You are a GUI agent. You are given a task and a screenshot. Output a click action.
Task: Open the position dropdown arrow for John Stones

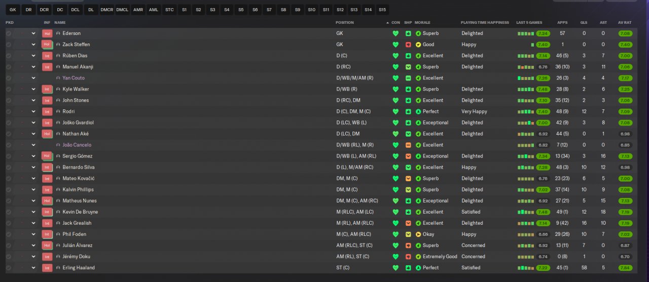click(33, 100)
